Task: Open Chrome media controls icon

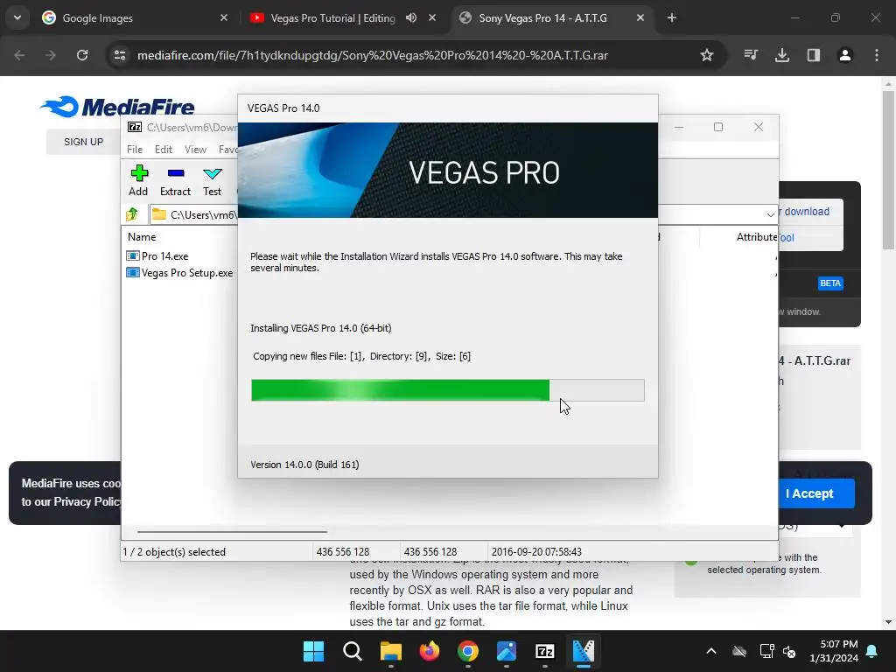Action: (x=751, y=55)
